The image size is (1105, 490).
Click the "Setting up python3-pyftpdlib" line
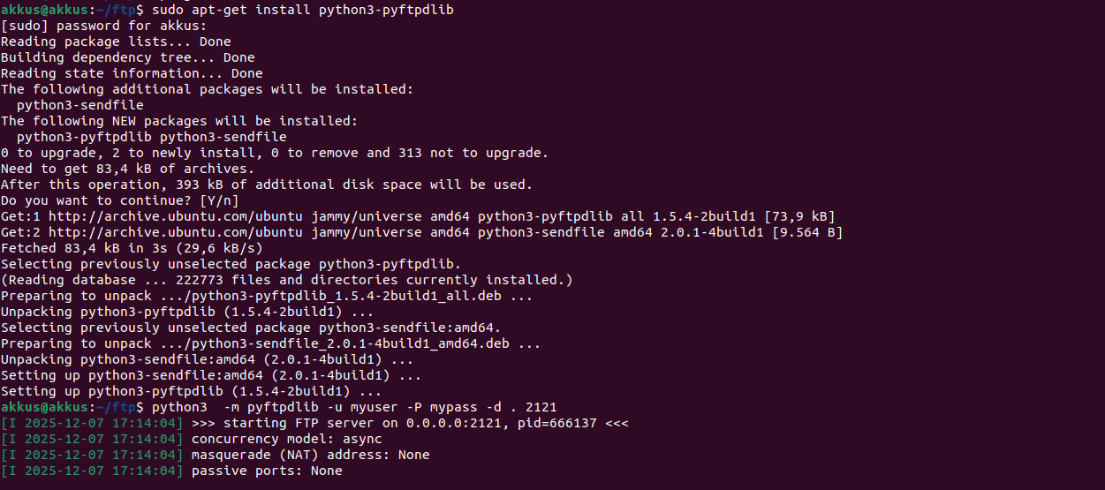click(x=191, y=391)
